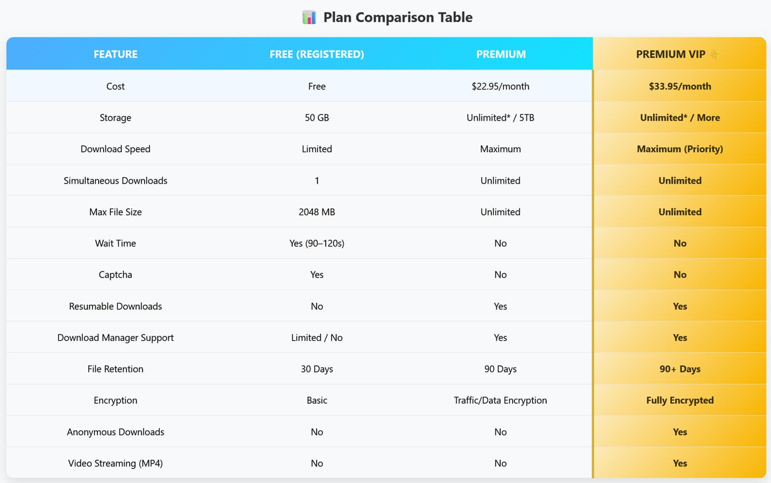Select the FEATURE column header
The height and width of the screenshot is (483, 771).
tap(116, 54)
